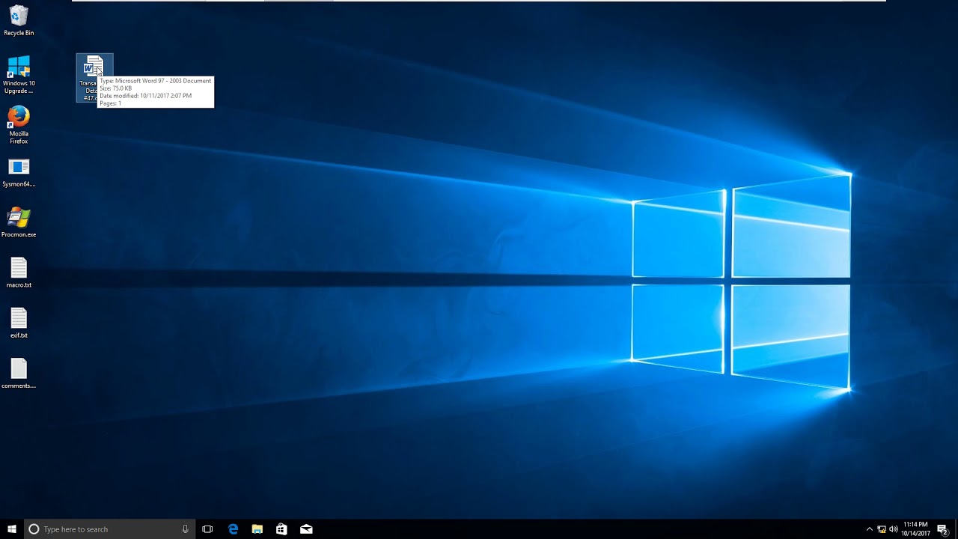Click the clock showing 11:14 PM
The image size is (958, 539).
[x=915, y=529]
